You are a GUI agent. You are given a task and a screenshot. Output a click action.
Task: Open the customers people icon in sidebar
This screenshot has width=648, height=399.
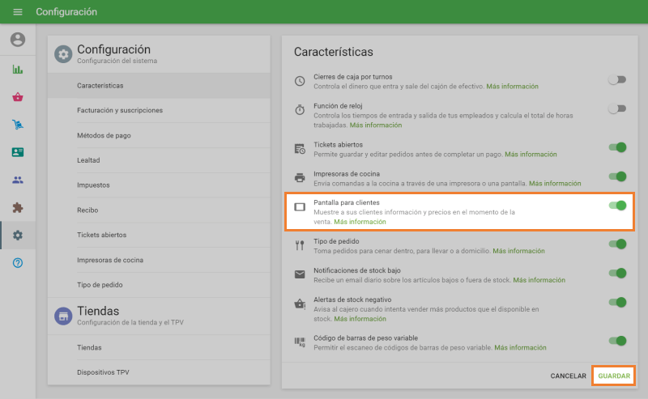tap(18, 180)
